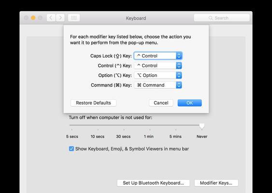
Task: Open Modifier Keys settings button
Action: coord(216,183)
